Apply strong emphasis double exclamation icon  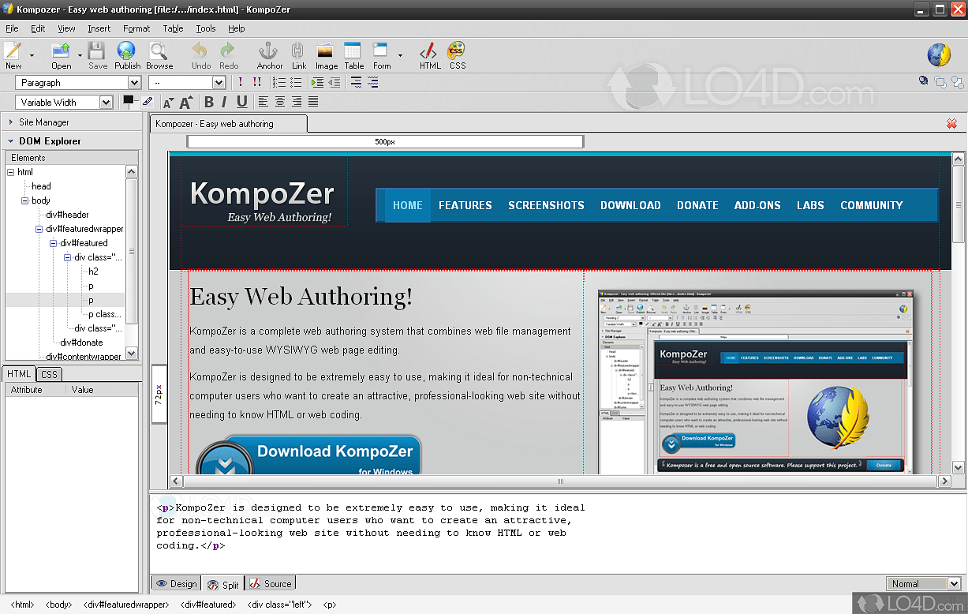click(x=256, y=82)
